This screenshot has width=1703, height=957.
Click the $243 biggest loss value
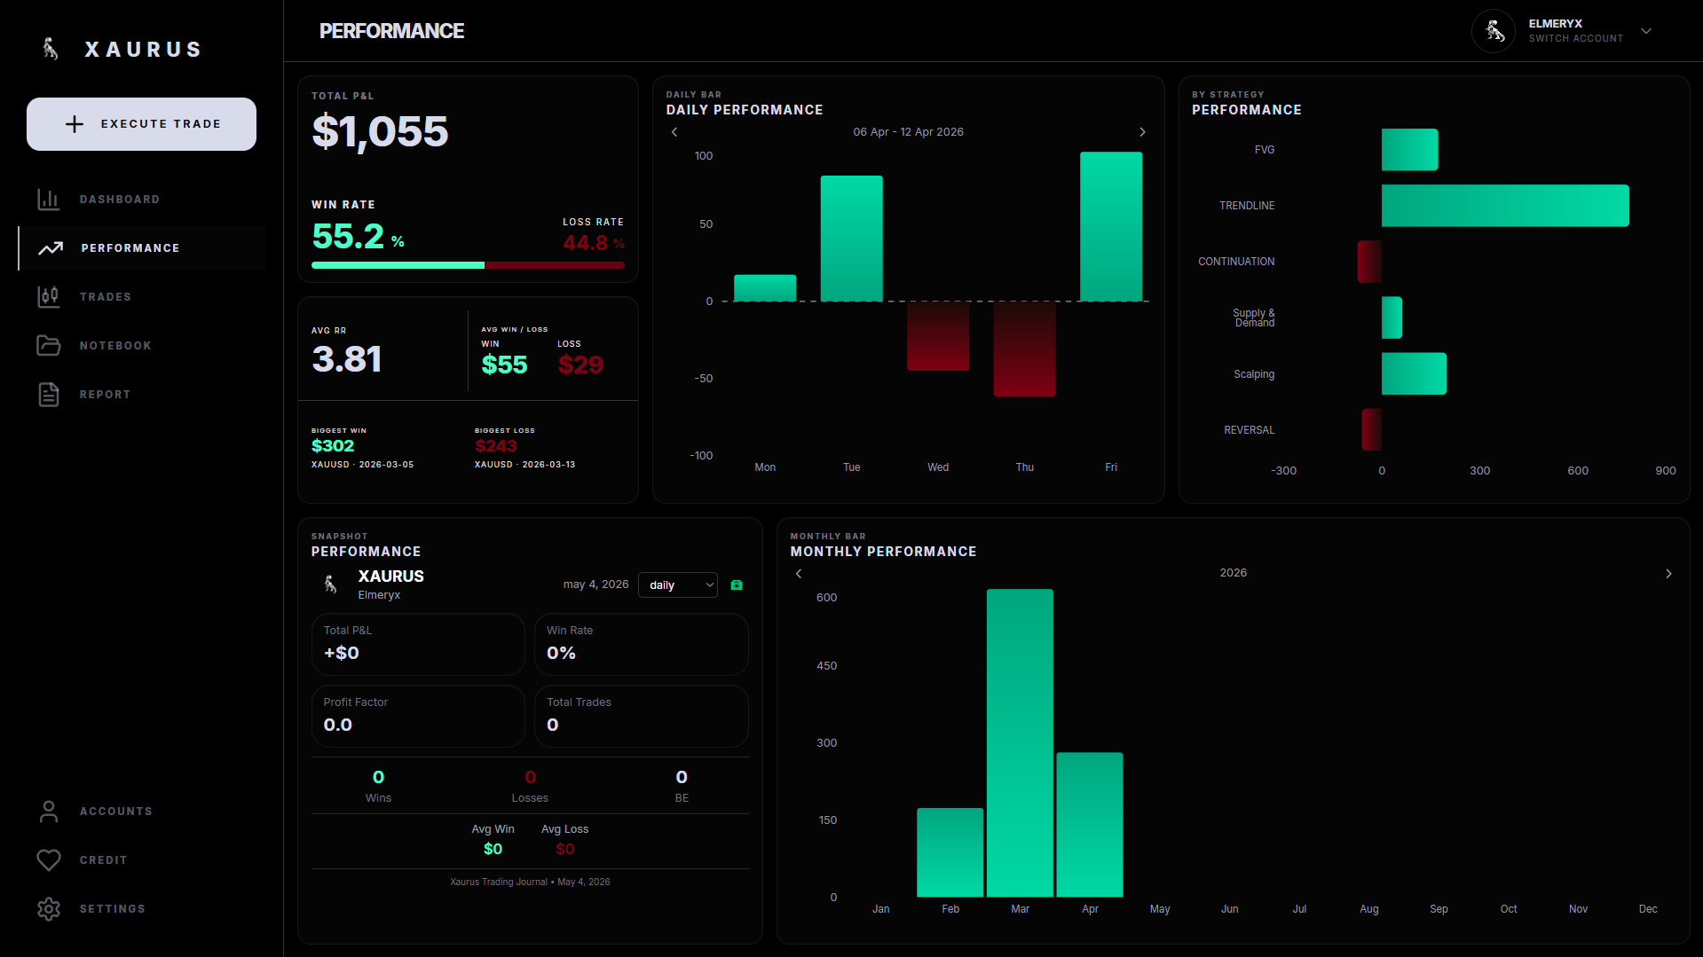(495, 446)
